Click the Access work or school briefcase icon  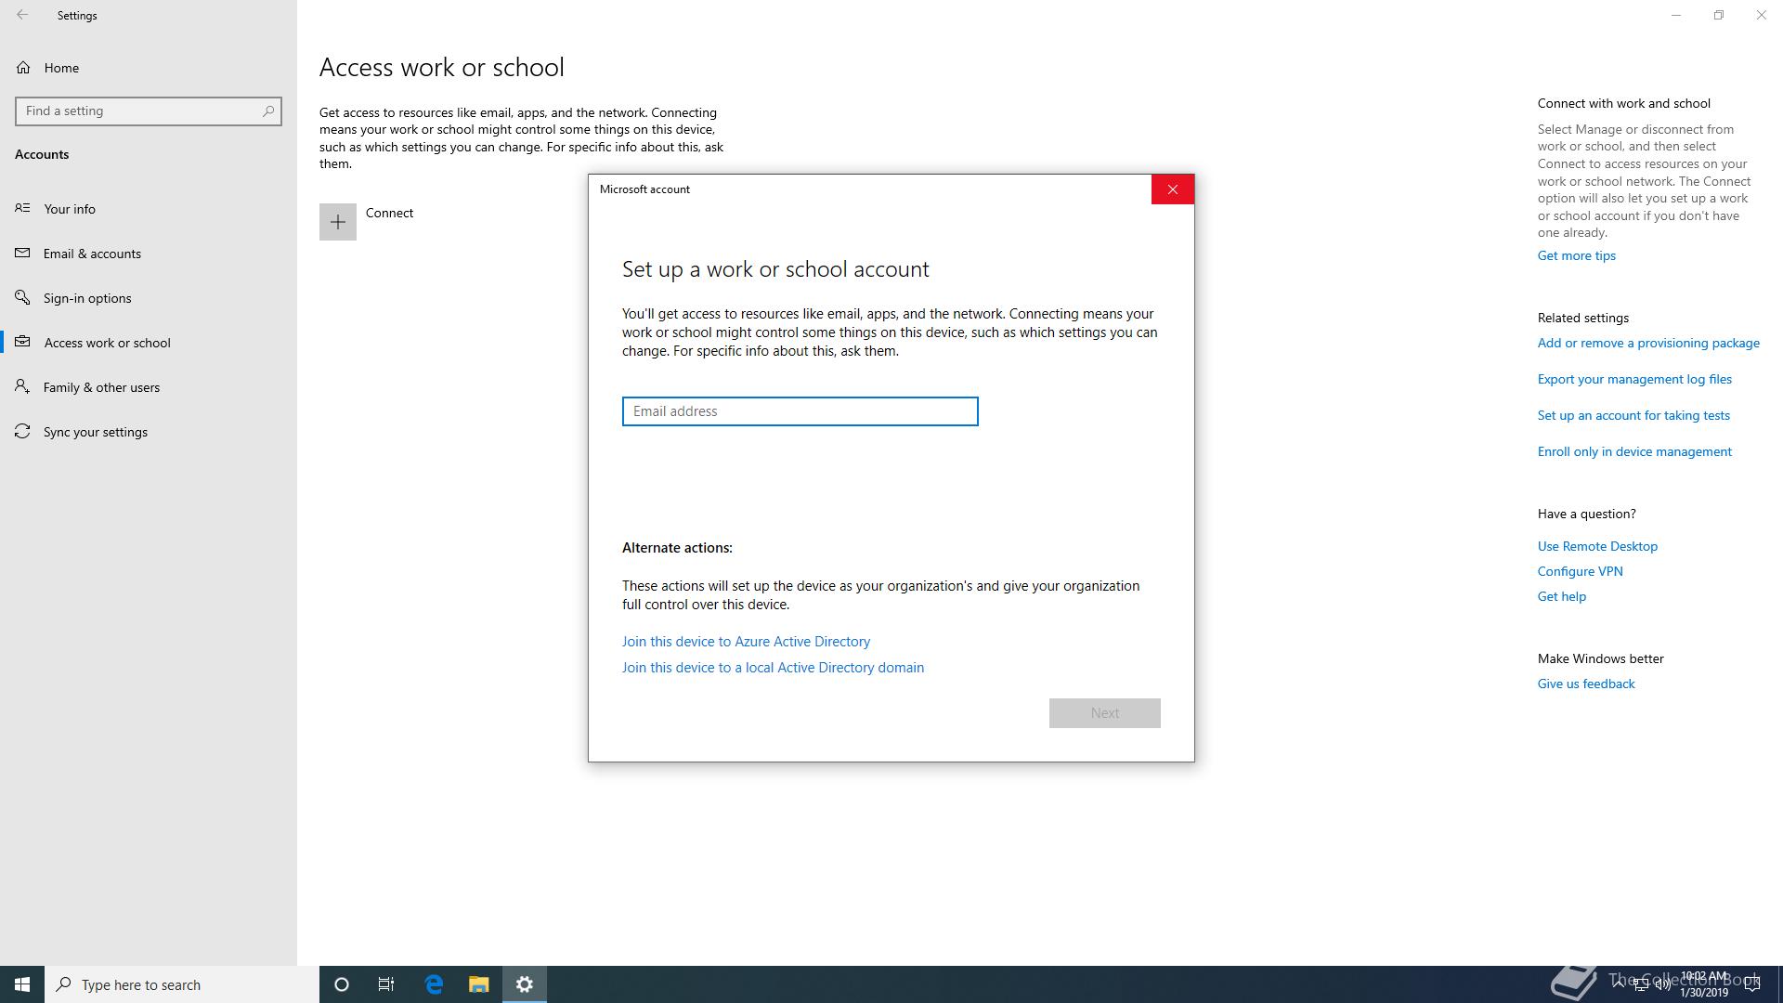(x=22, y=342)
